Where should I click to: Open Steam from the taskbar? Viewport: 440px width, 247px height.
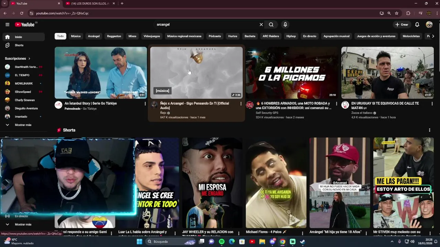(302, 242)
